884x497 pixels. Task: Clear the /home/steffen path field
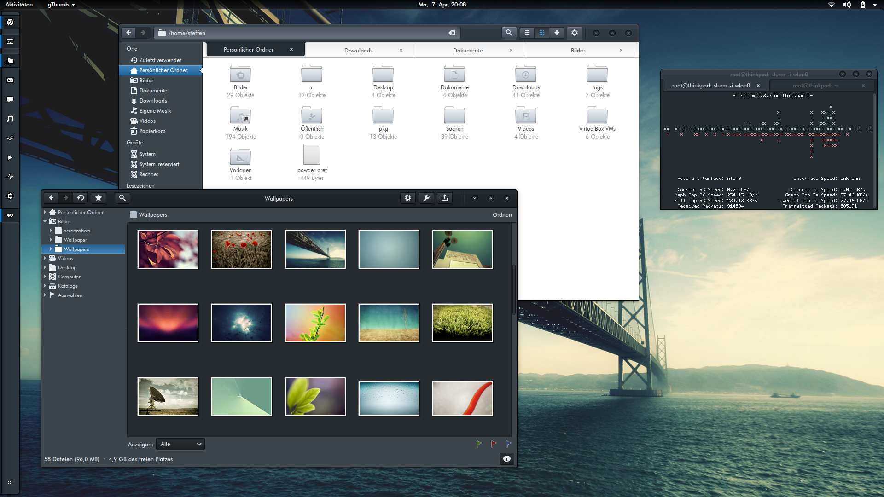click(452, 33)
